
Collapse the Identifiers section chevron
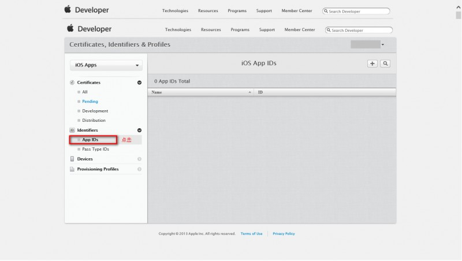139,130
